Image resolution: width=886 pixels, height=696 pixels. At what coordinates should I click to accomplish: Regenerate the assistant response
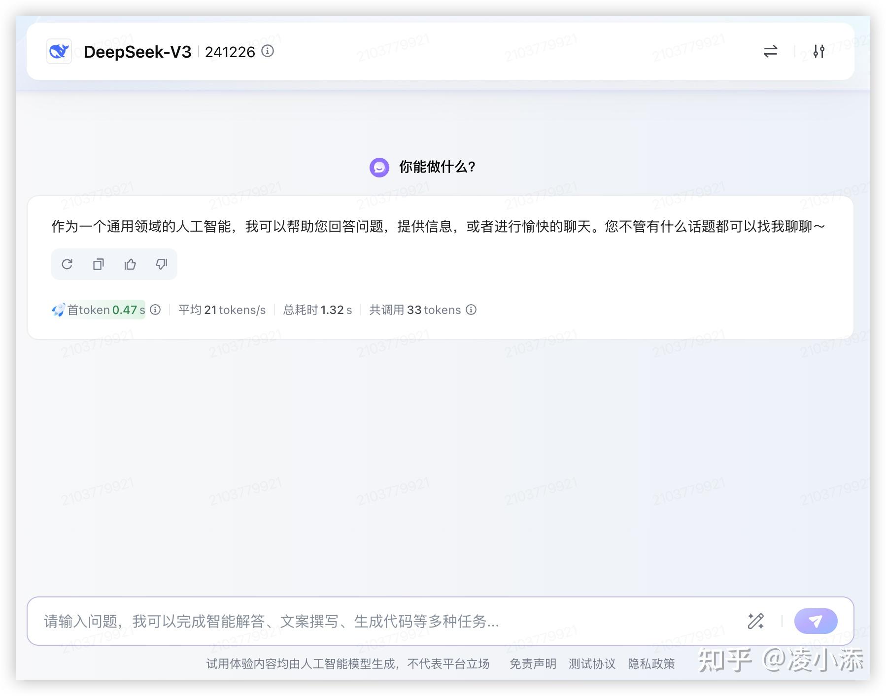tap(67, 264)
